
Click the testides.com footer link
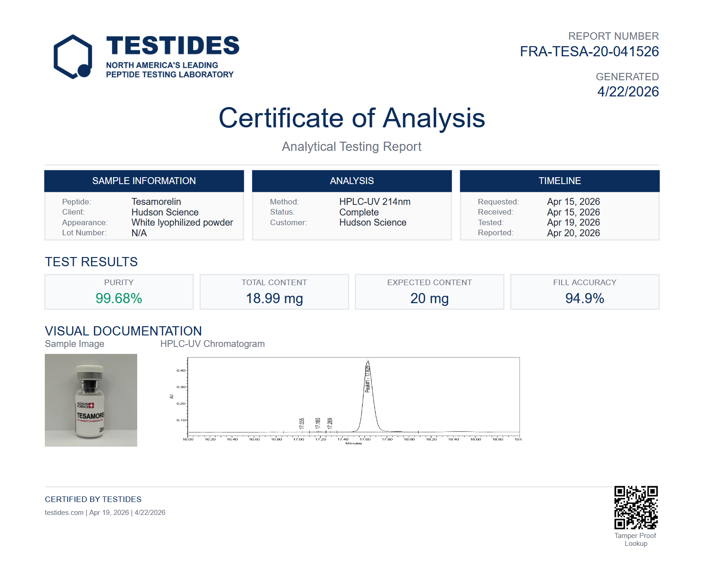(x=64, y=513)
